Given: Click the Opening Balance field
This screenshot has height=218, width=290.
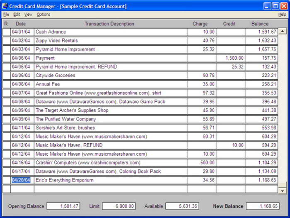Looking at the screenshot, I should coord(63,206).
